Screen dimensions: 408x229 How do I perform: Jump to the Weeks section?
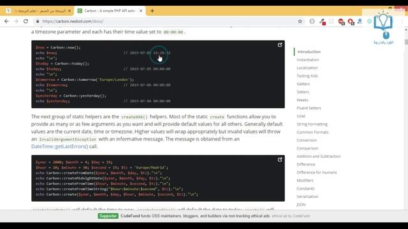(302, 100)
